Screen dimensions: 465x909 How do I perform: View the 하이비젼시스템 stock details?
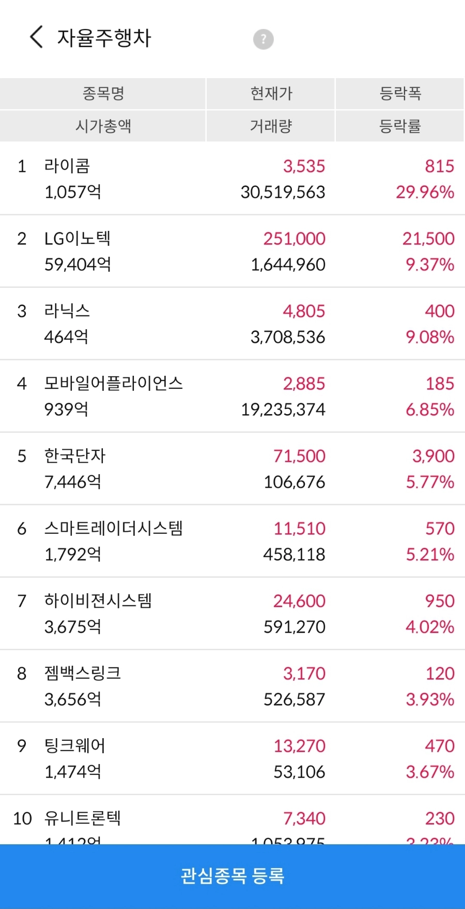coord(233,613)
